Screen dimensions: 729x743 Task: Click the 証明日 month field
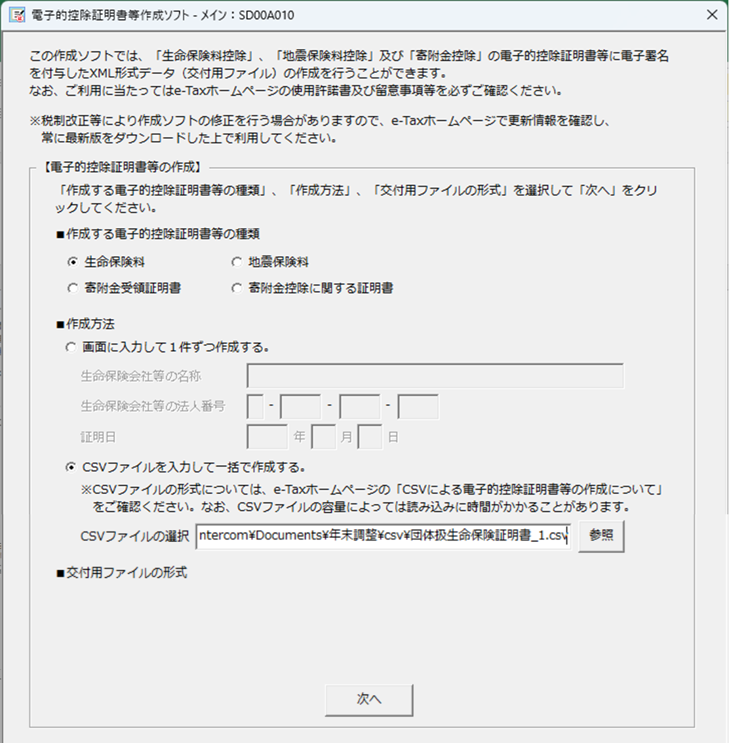pos(323,437)
